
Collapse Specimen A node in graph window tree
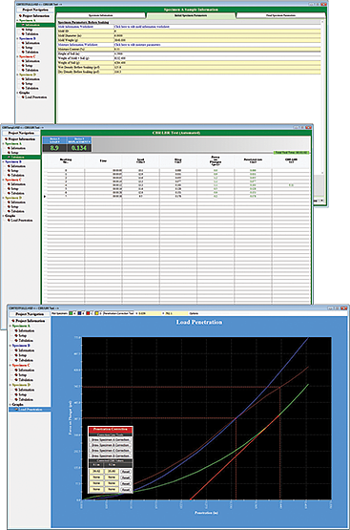coord(10,326)
